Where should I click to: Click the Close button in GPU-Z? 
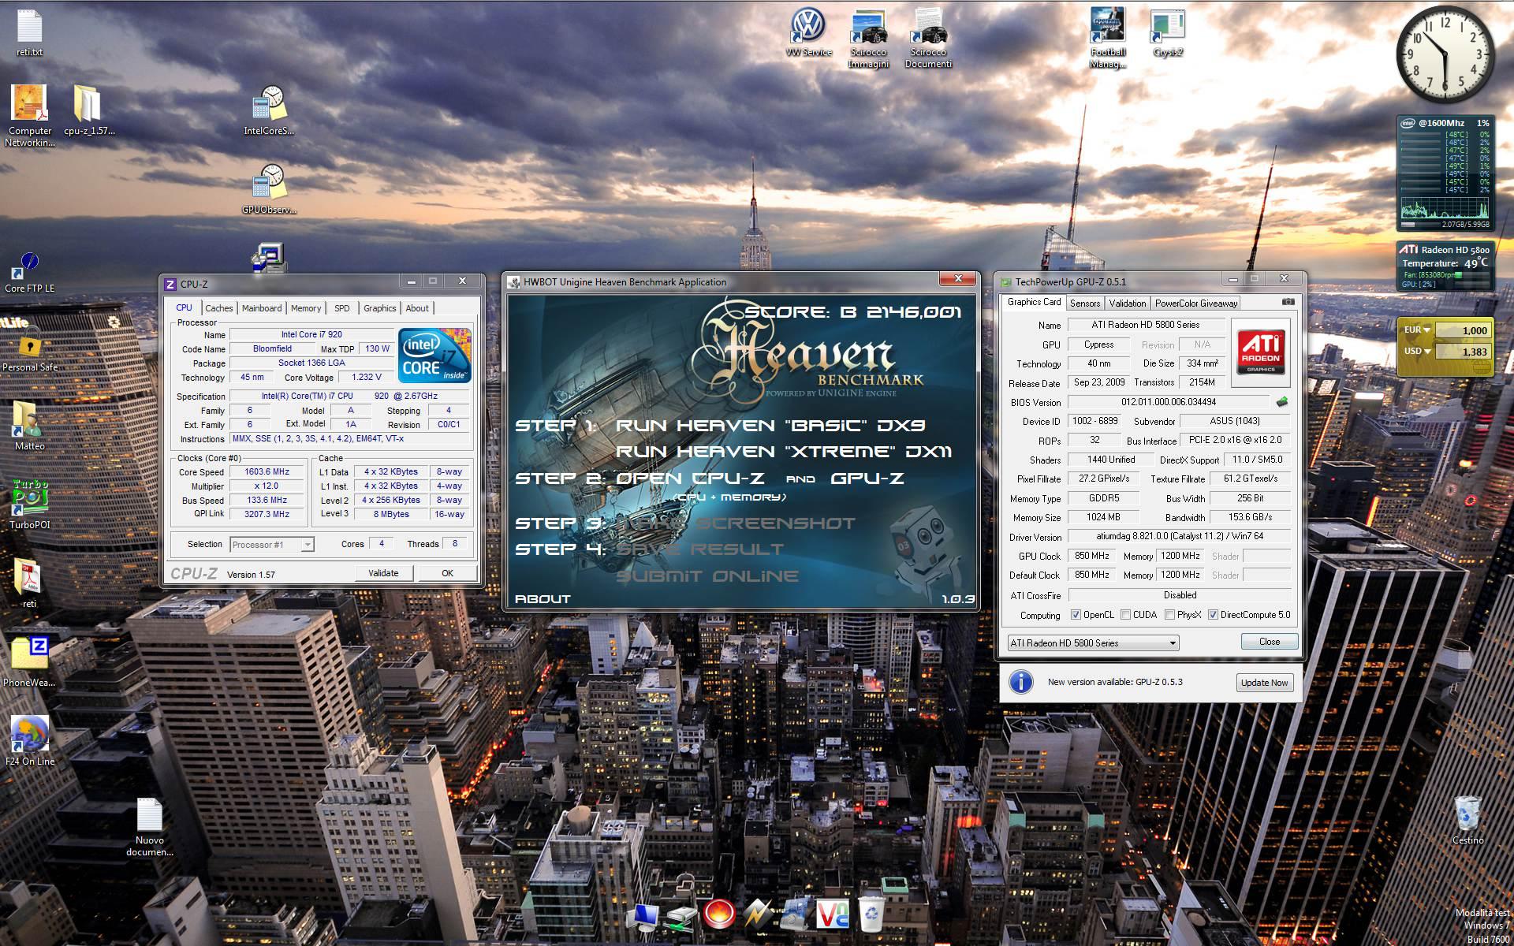[x=1270, y=642]
